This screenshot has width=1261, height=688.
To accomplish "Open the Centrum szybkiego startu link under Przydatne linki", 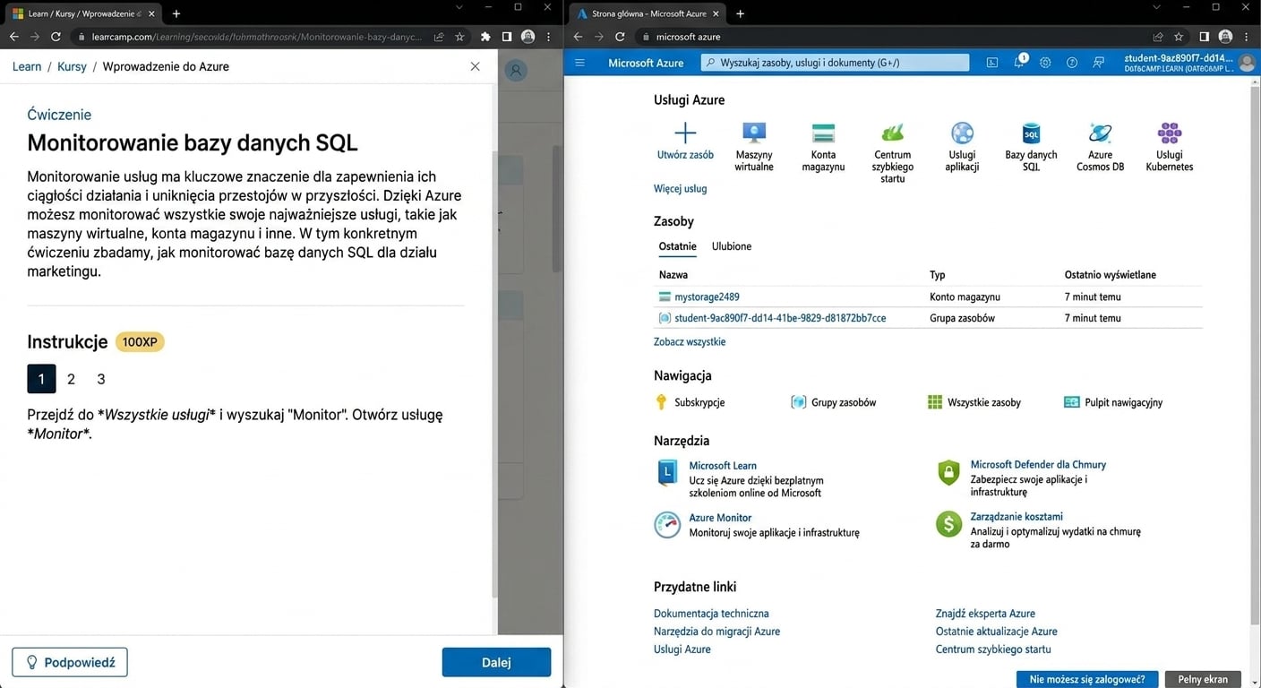I will (993, 649).
